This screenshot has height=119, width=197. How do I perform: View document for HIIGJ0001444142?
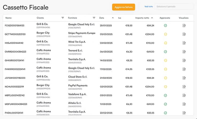[184, 43]
